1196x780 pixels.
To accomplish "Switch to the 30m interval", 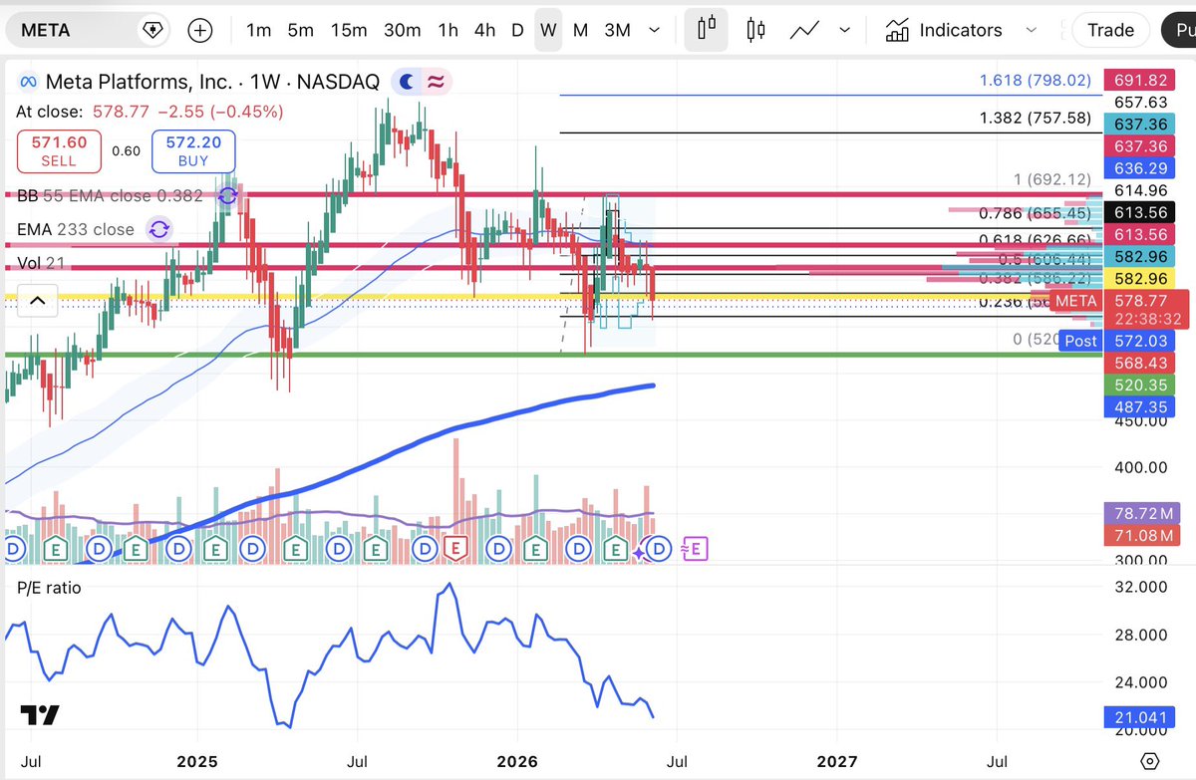I will click(402, 30).
